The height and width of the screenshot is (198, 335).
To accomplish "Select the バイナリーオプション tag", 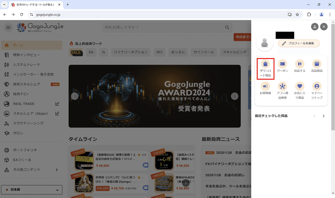I will pos(131,52).
